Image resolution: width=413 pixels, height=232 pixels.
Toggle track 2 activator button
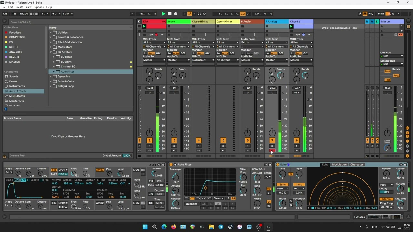(x=149, y=140)
